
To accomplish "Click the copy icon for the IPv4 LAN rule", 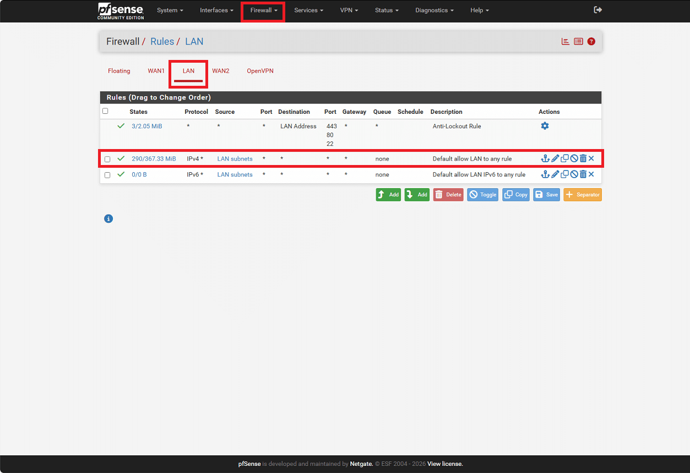I will 564,158.
